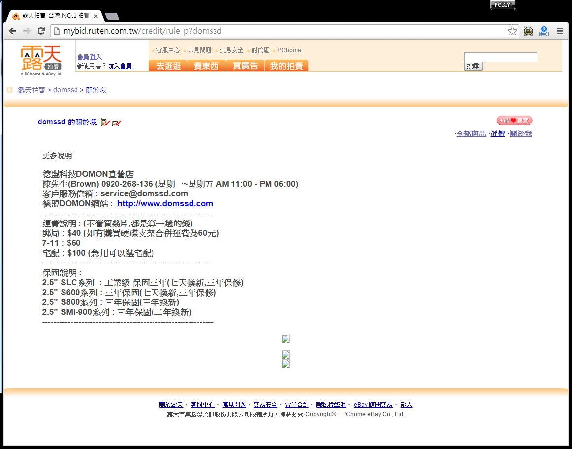Screen dimensions: 572x449
Task: Click the domssd 的關於我 page title
Action: 68,122
